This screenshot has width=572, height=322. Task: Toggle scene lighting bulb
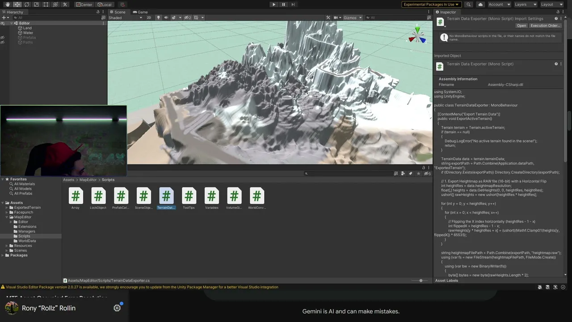click(159, 18)
